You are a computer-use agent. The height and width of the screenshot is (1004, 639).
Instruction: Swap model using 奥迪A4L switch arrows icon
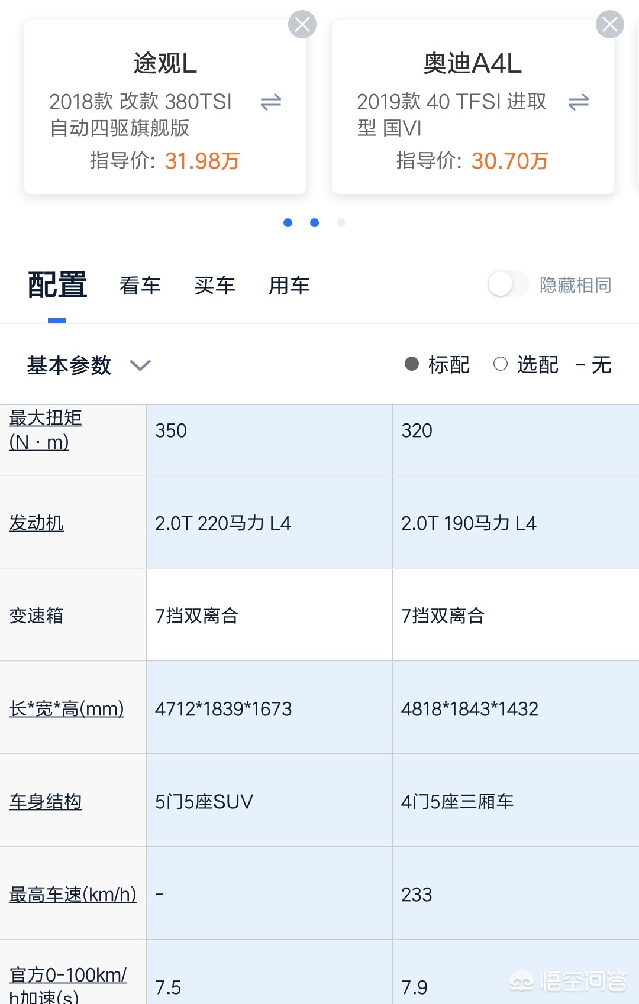click(x=579, y=102)
